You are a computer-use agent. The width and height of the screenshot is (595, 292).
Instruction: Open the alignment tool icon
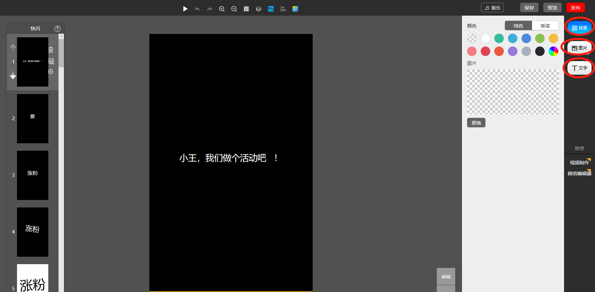[x=283, y=9]
